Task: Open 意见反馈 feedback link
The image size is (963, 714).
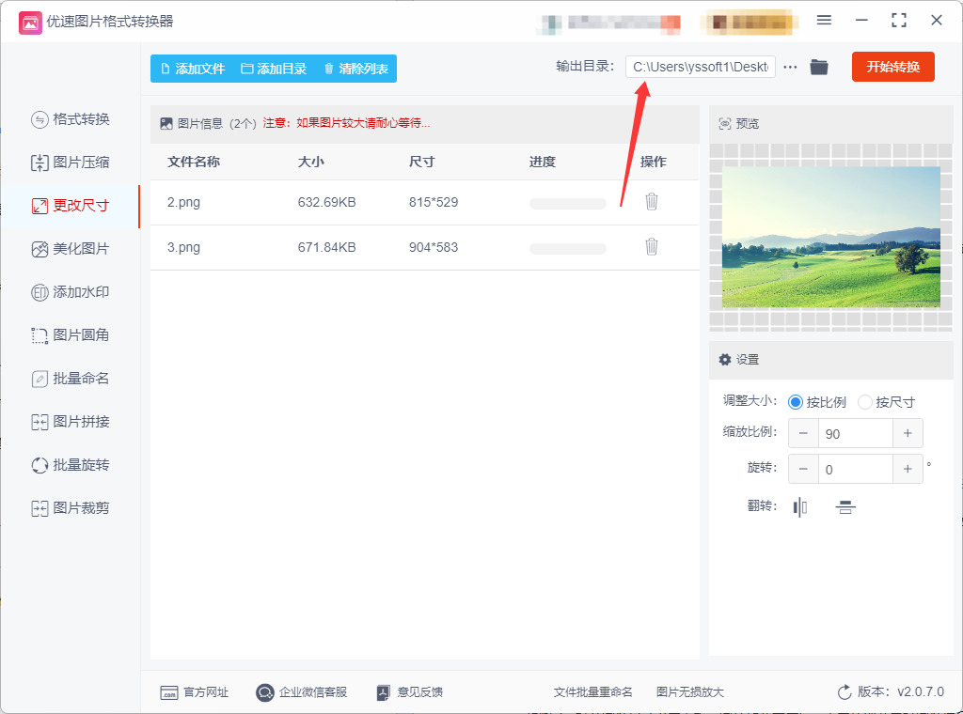Action: click(410, 692)
